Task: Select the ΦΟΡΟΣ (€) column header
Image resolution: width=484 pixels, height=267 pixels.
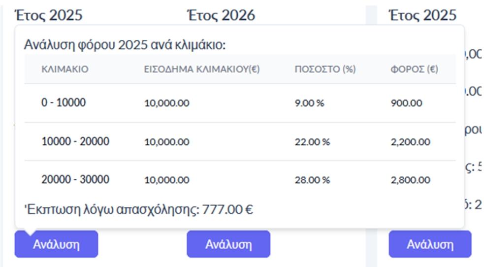Action: point(414,69)
